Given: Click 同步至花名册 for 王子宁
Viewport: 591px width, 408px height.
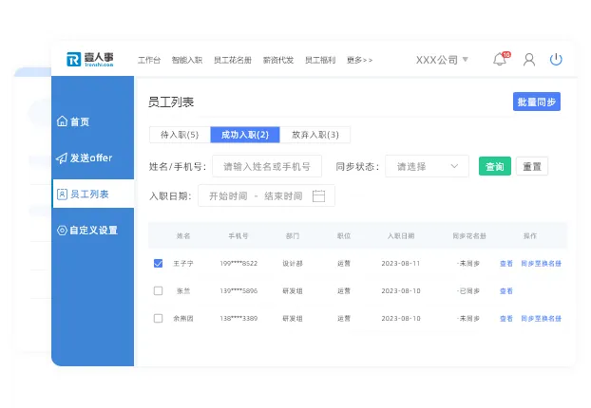Looking at the screenshot, I should tap(542, 264).
